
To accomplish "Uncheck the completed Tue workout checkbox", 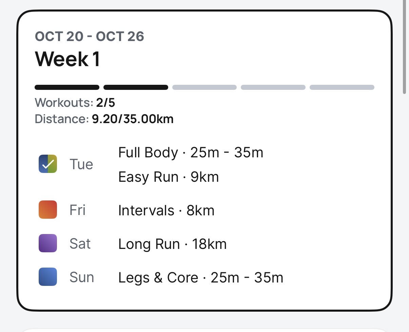I will 48,164.
